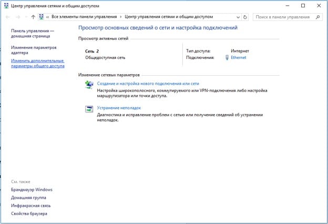Click the Up arrow navigation button

pos(34,17)
